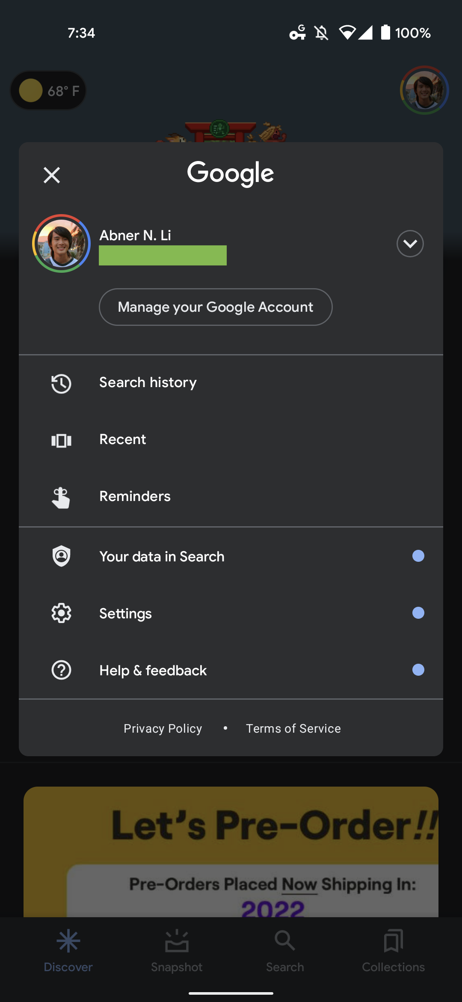Screen dimensions: 462x1002
Task: Tap the Recent carousel icon
Action: pyautogui.click(x=61, y=440)
